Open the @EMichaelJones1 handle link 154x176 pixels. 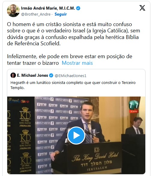pyautogui.click(x=71, y=76)
